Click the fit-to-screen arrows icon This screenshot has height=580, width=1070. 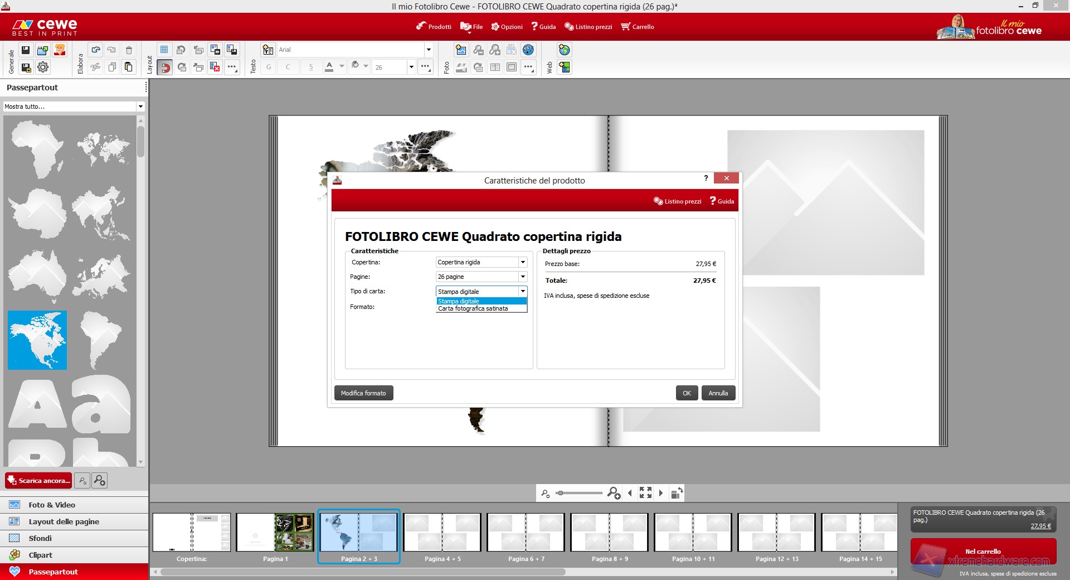click(645, 493)
